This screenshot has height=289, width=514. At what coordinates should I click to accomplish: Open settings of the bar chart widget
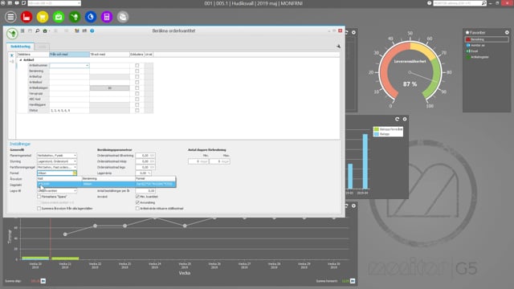click(x=405, y=120)
